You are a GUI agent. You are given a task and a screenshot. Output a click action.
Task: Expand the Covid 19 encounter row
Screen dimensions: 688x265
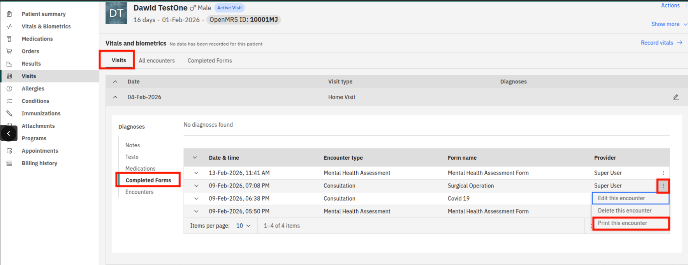click(196, 199)
